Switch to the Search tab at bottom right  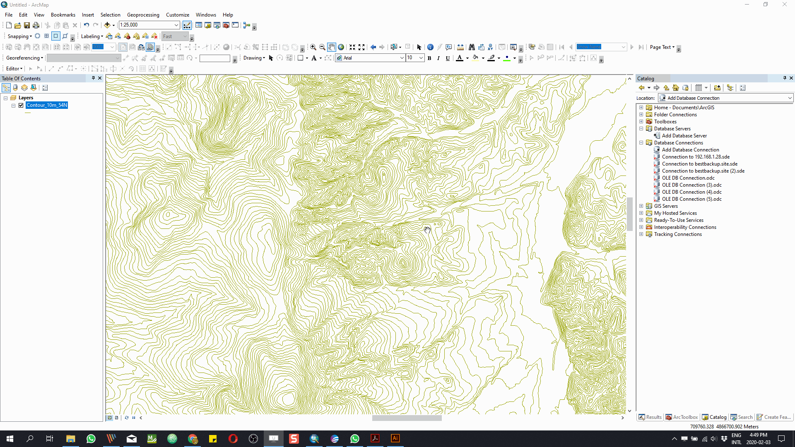click(x=742, y=417)
